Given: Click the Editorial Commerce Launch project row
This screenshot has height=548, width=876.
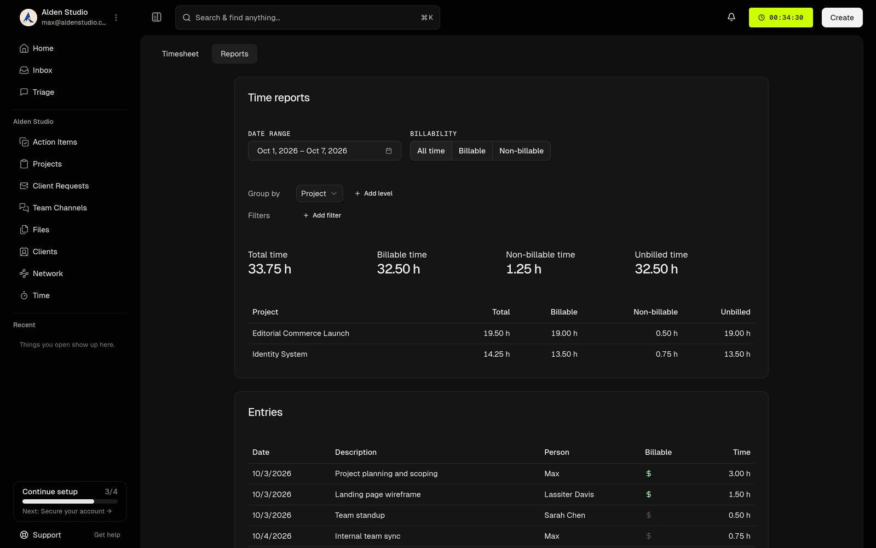Looking at the screenshot, I should pos(502,333).
